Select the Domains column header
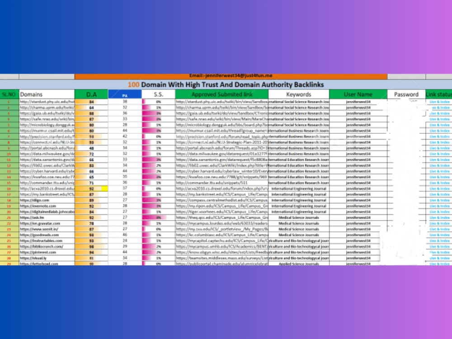The image size is (452, 339). 47,94
